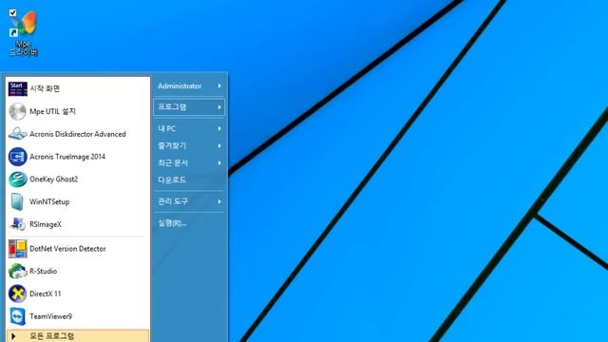Open the 최근 문서 menu item
The width and height of the screenshot is (608, 342).
pos(189,163)
